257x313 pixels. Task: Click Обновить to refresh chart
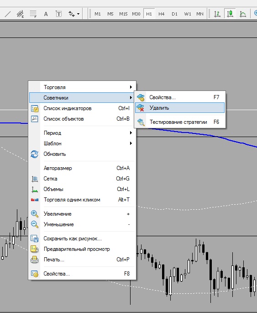(82, 154)
